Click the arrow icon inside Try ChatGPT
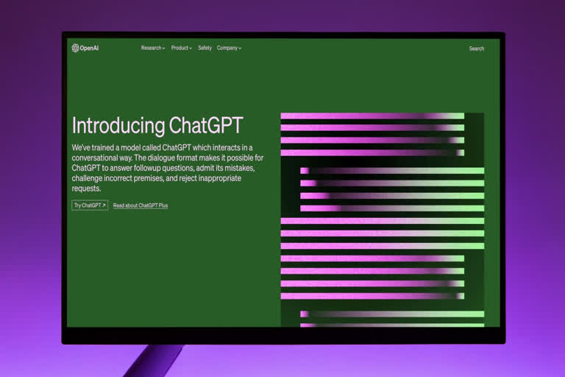Viewport: 565px width, 377px height. tap(104, 205)
